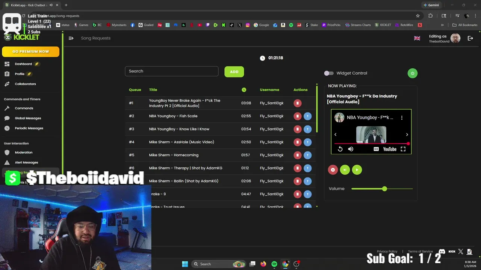Click the green ADD button

pyautogui.click(x=234, y=72)
